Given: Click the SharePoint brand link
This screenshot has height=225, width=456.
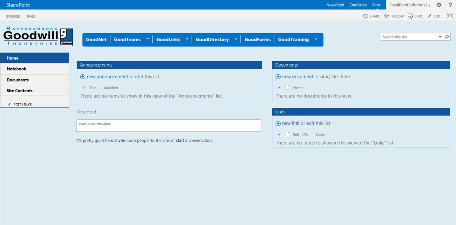Looking at the screenshot, I should pos(18,5).
